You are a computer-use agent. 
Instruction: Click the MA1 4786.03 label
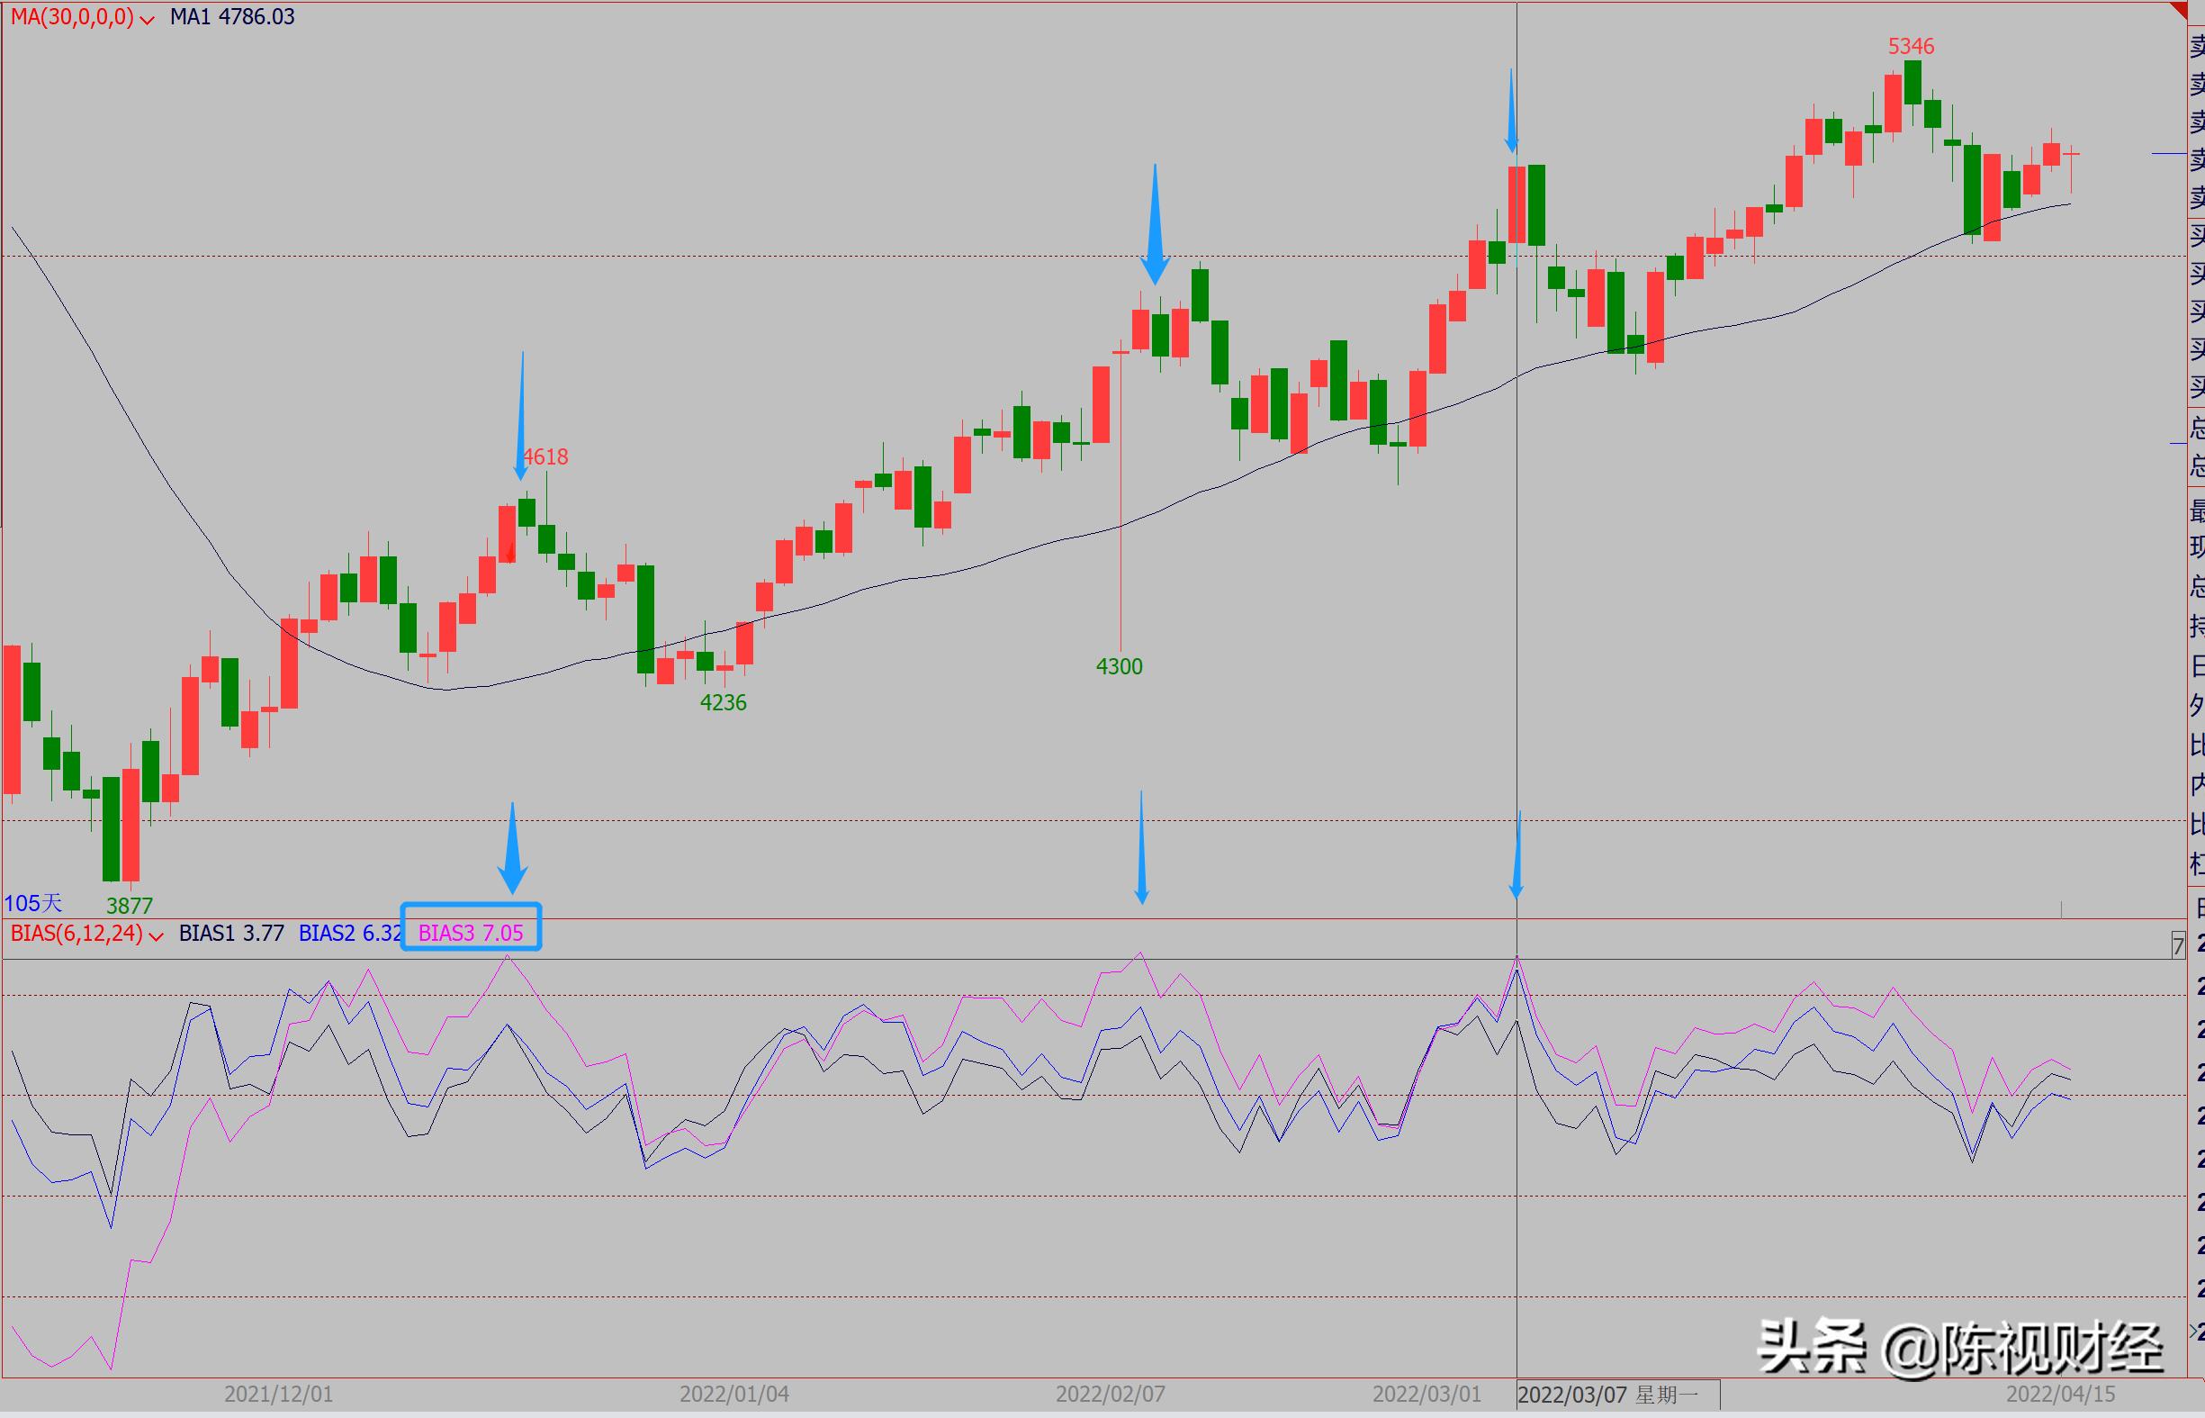(x=232, y=16)
